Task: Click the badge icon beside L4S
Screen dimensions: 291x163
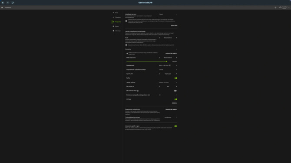Action: tap(130, 99)
